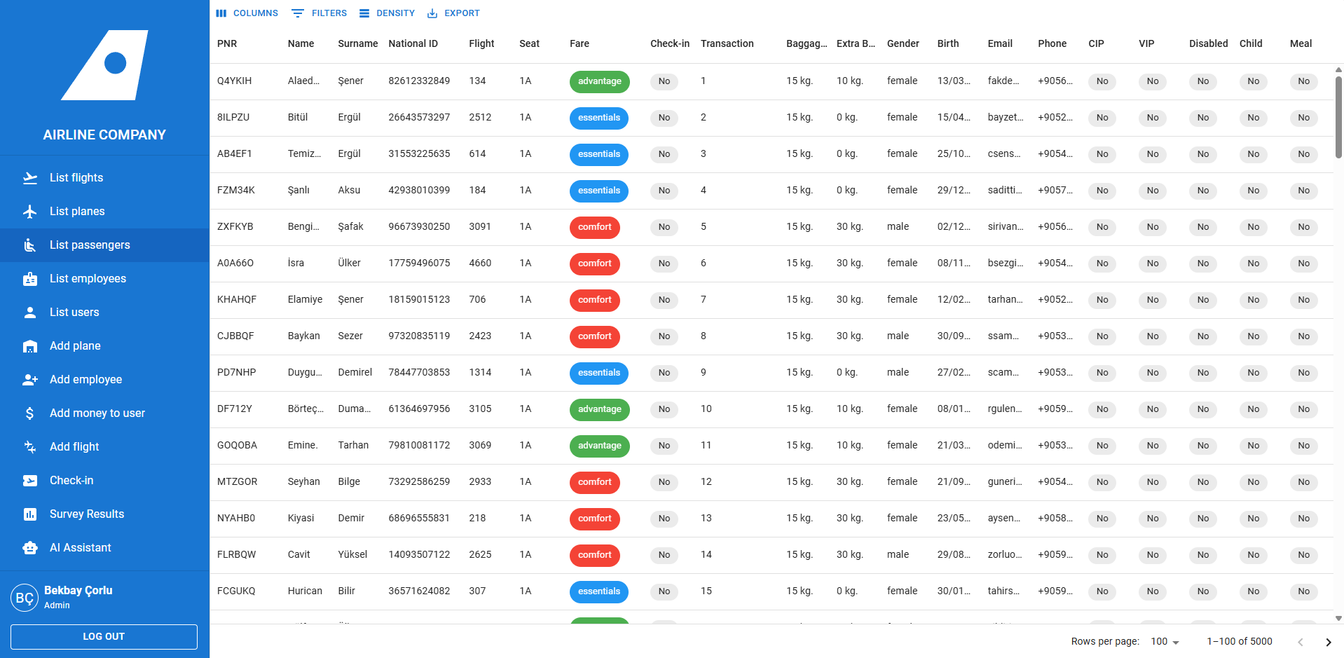Select the Survey Results chart icon

click(x=30, y=514)
